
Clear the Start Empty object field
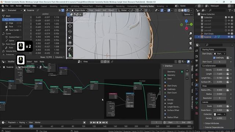[x=224, y=54]
